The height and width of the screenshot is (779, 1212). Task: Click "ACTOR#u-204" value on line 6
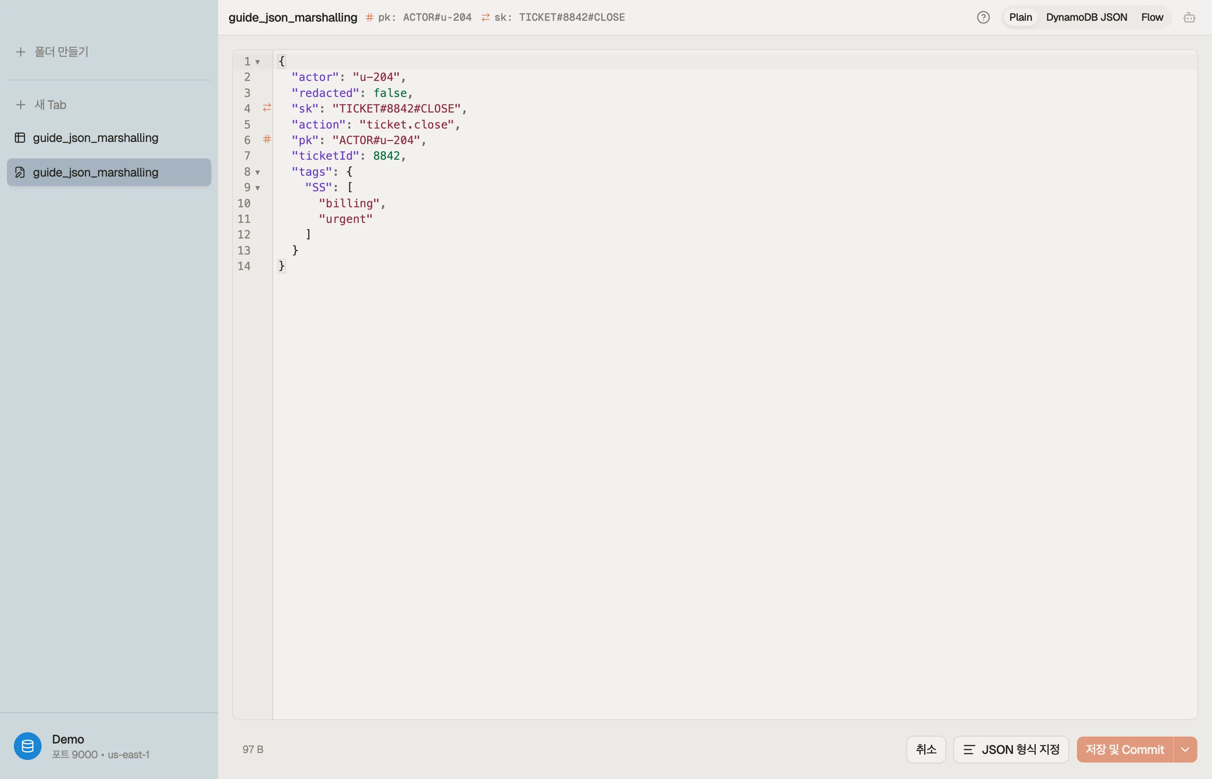coord(376,140)
